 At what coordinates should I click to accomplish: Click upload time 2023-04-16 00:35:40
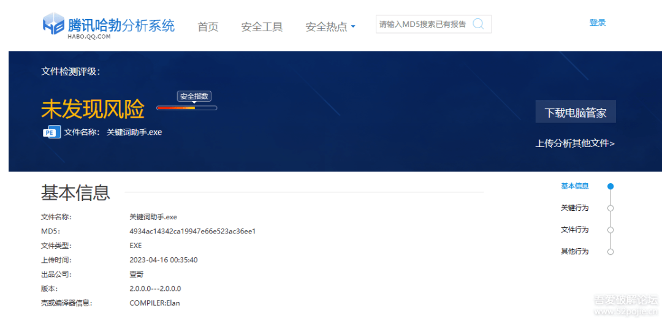164,260
